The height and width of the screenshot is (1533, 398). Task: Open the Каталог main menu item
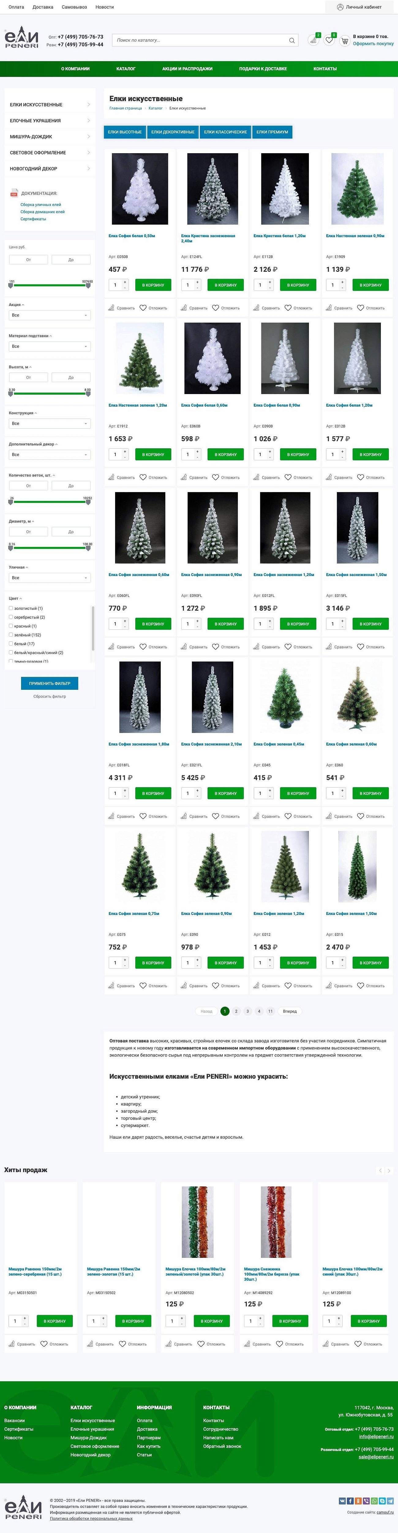[126, 68]
